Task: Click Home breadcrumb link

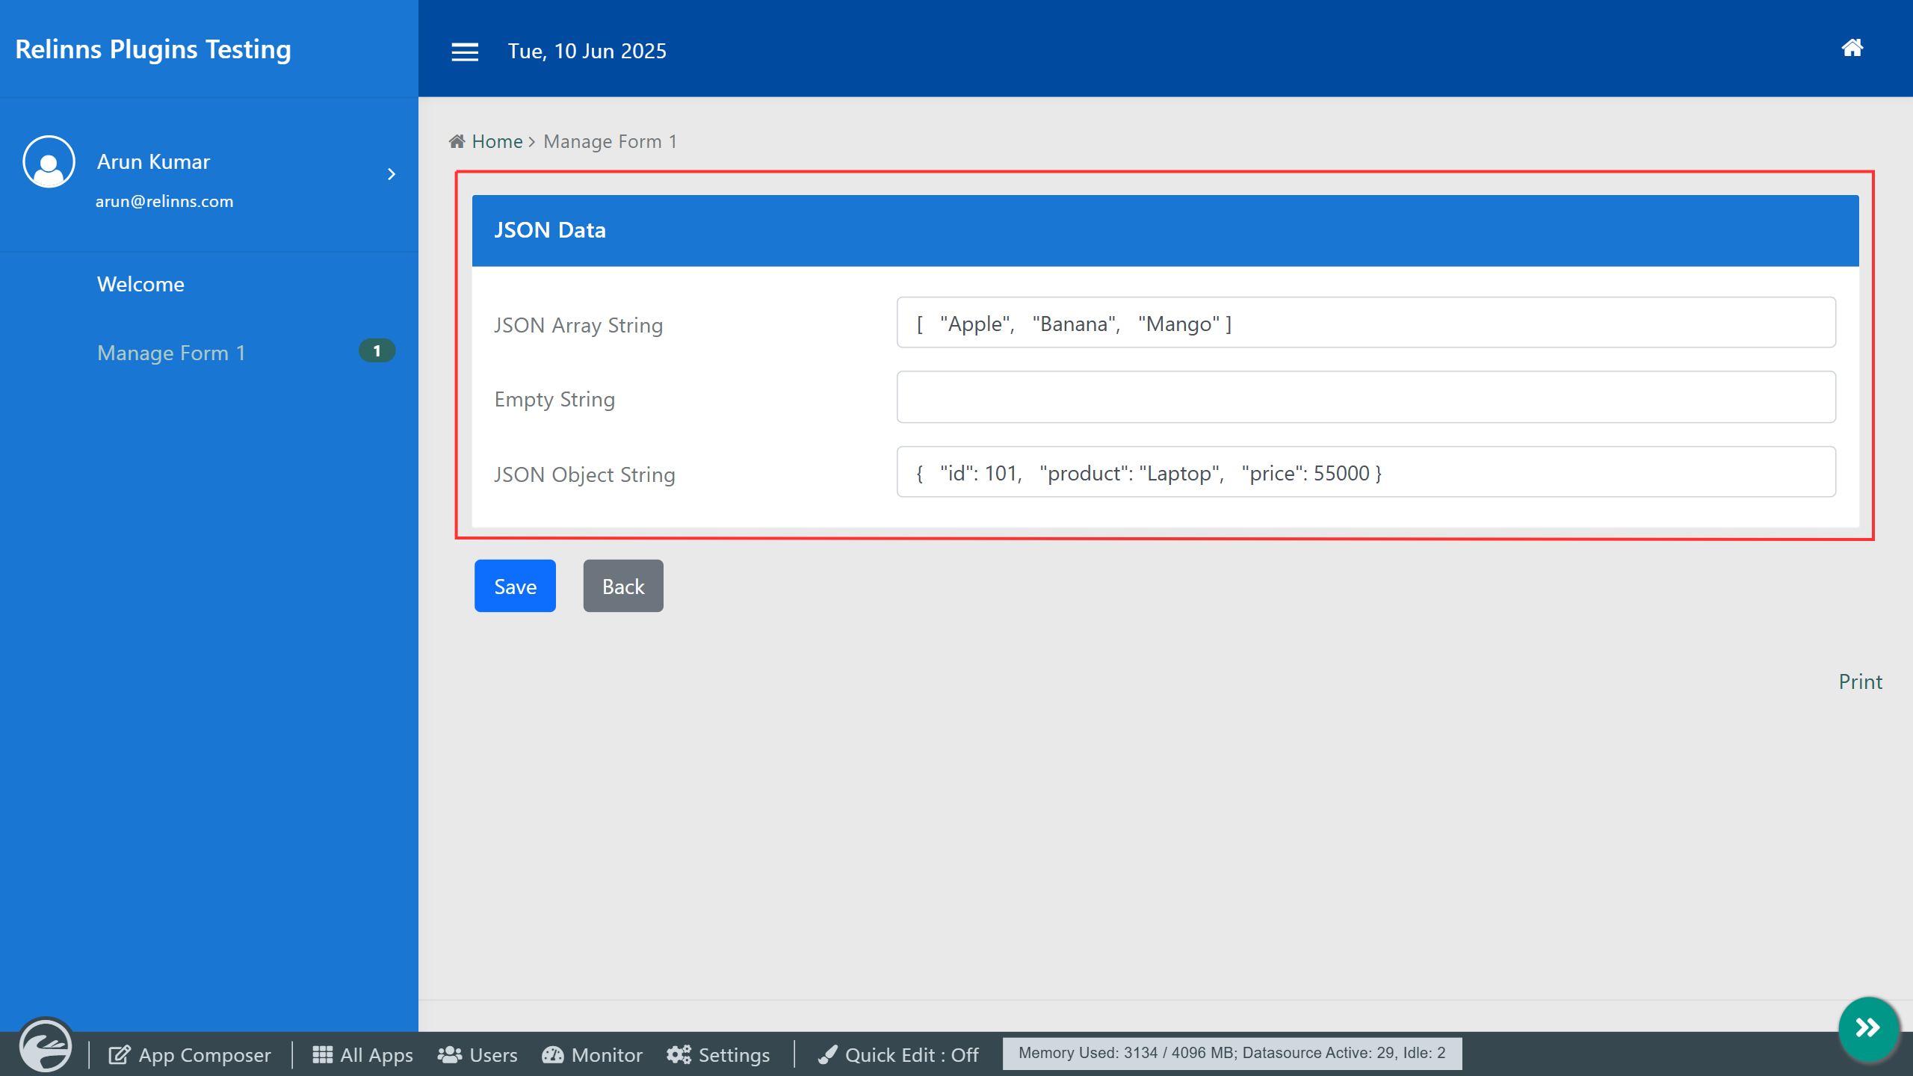Action: 497,141
